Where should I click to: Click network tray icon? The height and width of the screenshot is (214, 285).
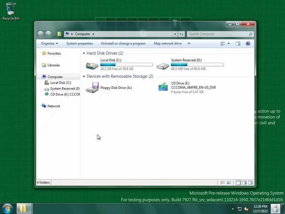(240, 209)
